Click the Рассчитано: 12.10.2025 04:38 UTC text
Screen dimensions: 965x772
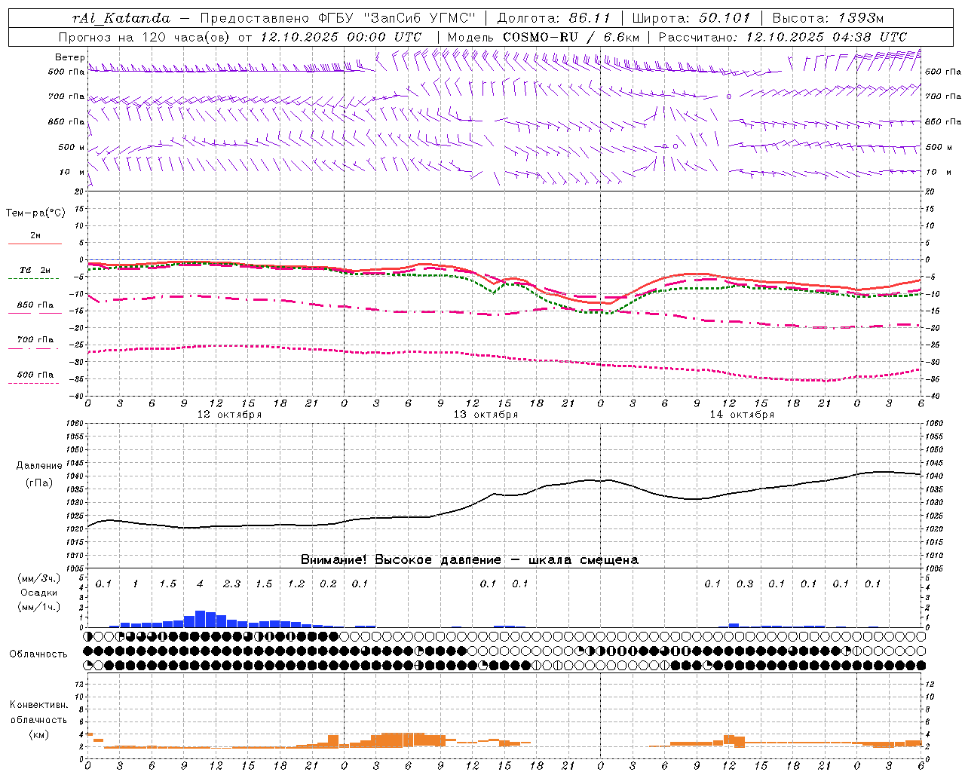pyautogui.click(x=783, y=37)
